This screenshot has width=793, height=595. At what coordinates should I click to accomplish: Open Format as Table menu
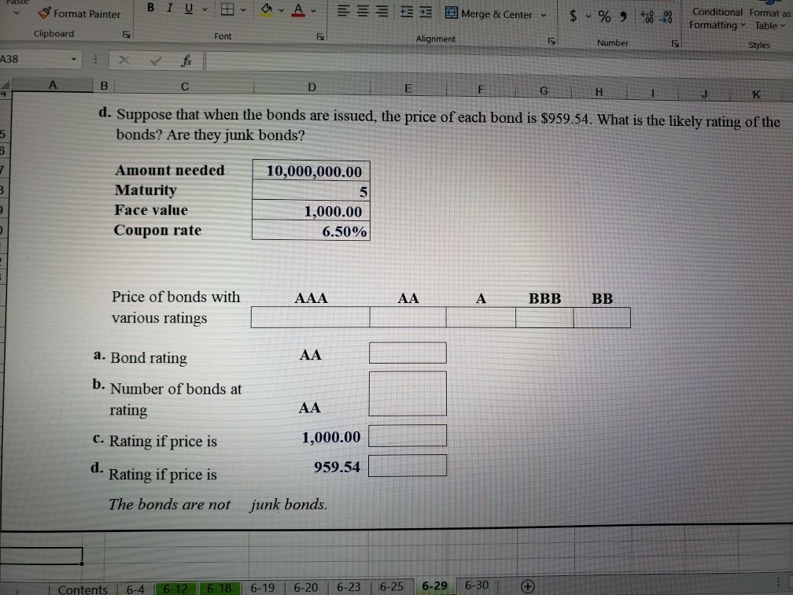point(769,19)
